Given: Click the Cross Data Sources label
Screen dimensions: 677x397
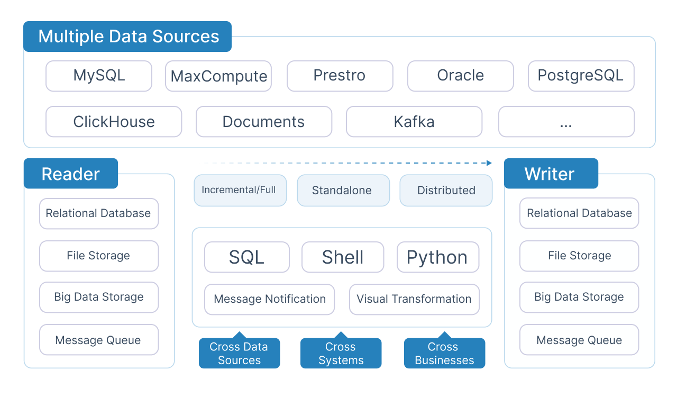Looking at the screenshot, I should click(x=239, y=354).
